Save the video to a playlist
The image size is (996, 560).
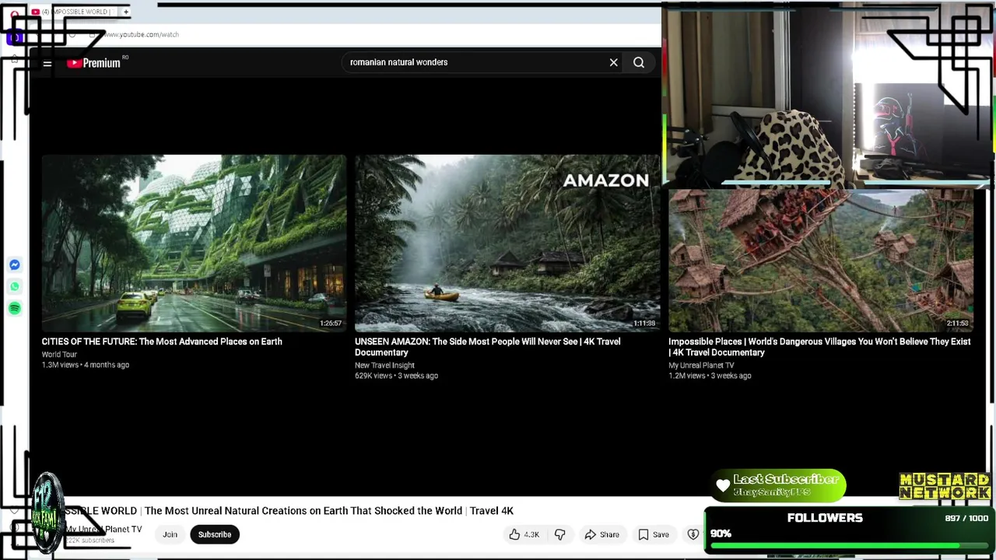[654, 535]
